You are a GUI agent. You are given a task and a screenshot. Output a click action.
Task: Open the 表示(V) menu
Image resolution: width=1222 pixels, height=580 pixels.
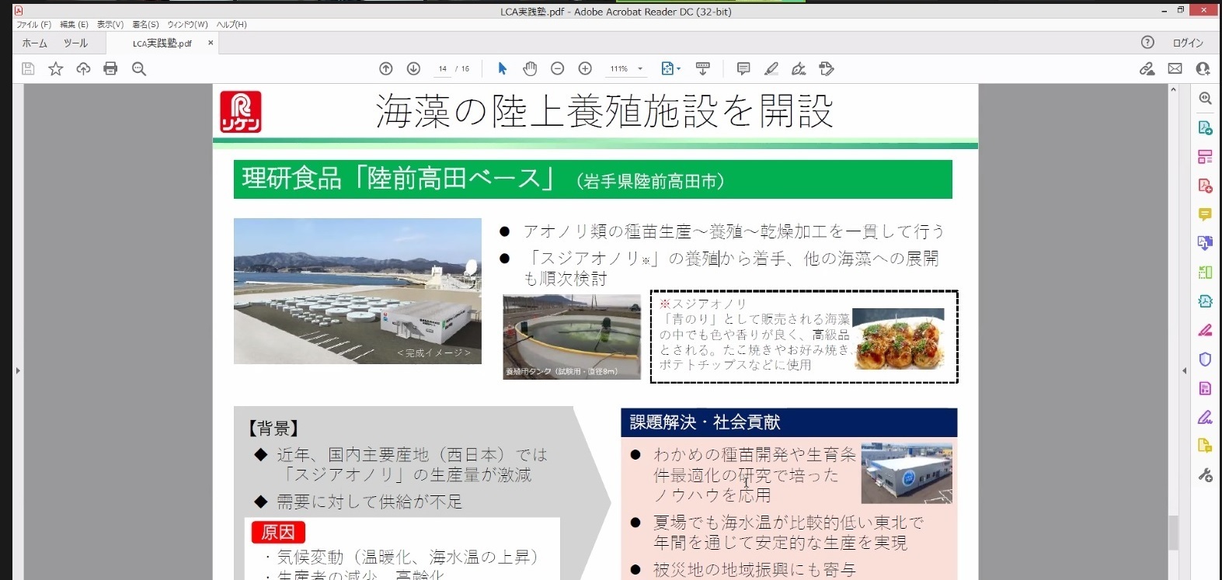click(110, 25)
